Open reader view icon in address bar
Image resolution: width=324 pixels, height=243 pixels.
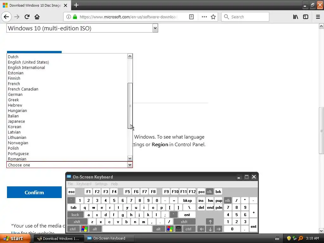[191, 17]
